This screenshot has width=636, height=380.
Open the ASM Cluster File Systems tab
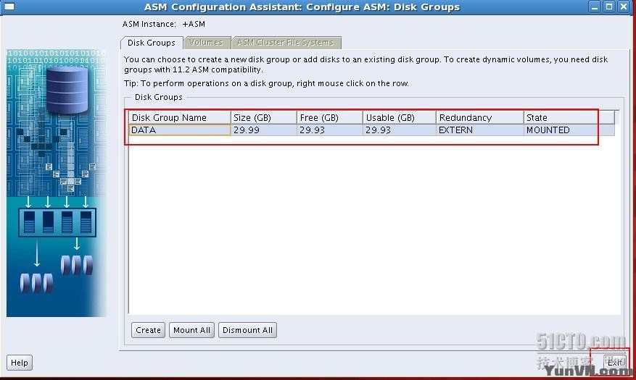click(286, 43)
